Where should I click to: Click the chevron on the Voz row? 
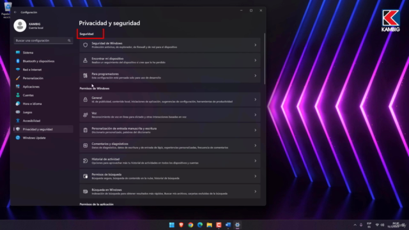pyautogui.click(x=256, y=115)
